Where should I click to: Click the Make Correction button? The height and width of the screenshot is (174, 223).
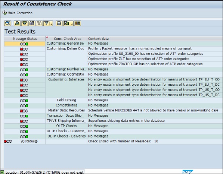[18, 13]
